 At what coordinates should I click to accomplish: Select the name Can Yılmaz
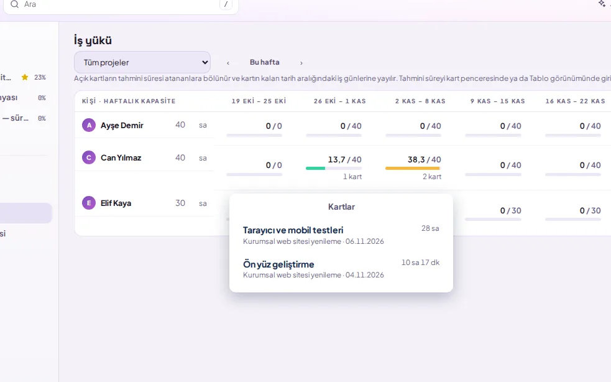click(x=121, y=157)
